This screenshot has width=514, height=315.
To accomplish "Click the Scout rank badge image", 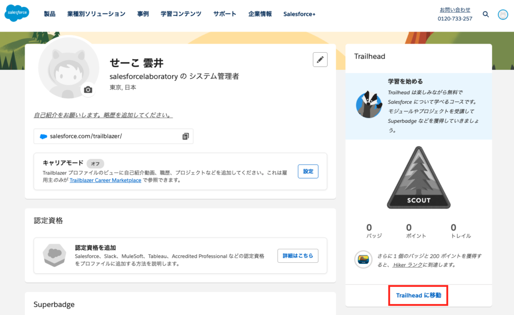I will pyautogui.click(x=419, y=178).
